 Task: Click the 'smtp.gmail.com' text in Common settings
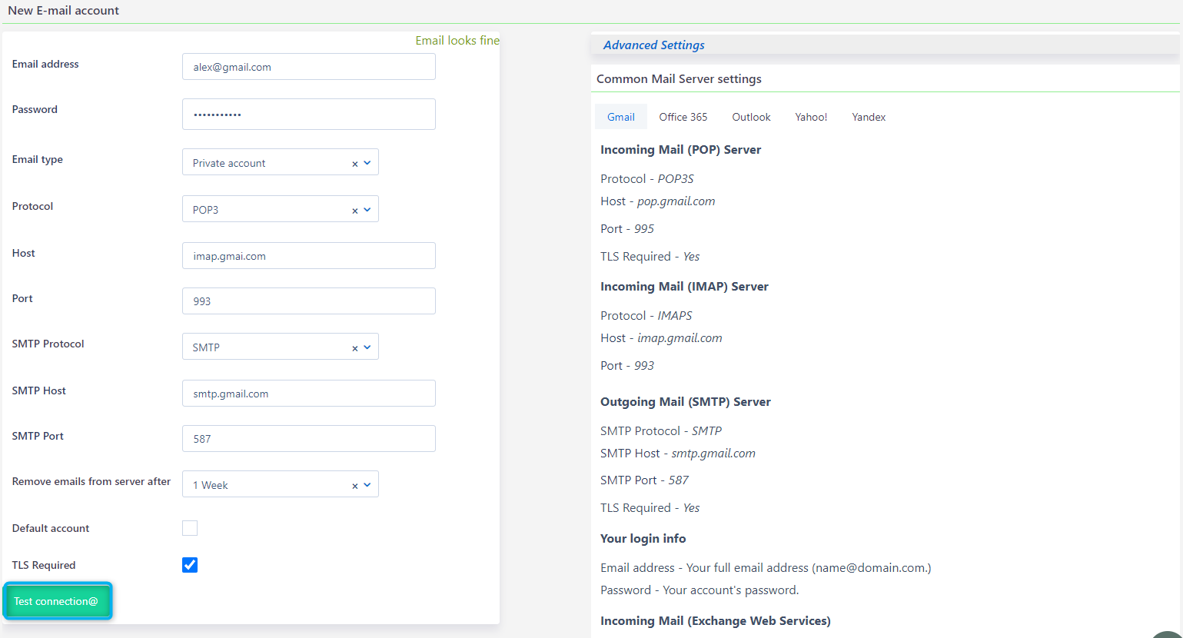click(713, 454)
